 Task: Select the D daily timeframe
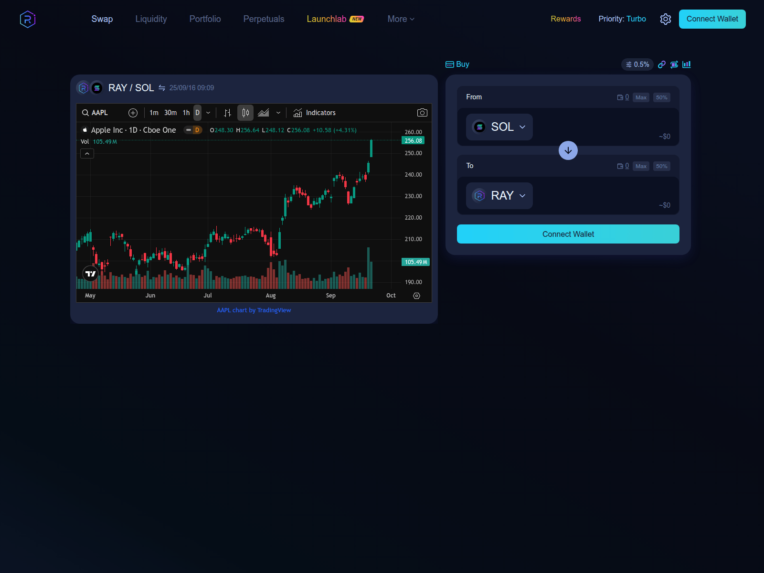point(197,113)
